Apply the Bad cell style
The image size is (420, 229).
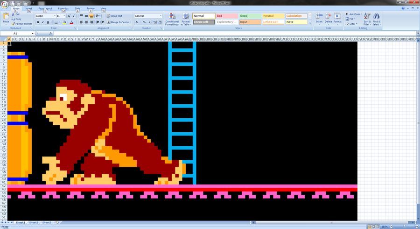click(227, 16)
